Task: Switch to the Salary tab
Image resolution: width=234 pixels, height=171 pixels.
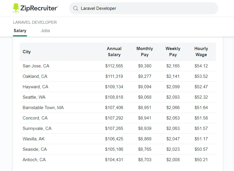Action: point(20,31)
